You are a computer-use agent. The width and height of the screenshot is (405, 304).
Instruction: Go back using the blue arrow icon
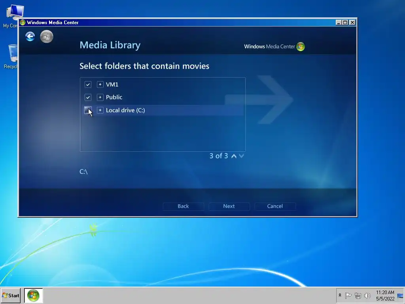click(30, 36)
